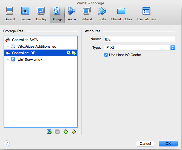
Task: Open the System settings tab
Action: tap(25, 14)
